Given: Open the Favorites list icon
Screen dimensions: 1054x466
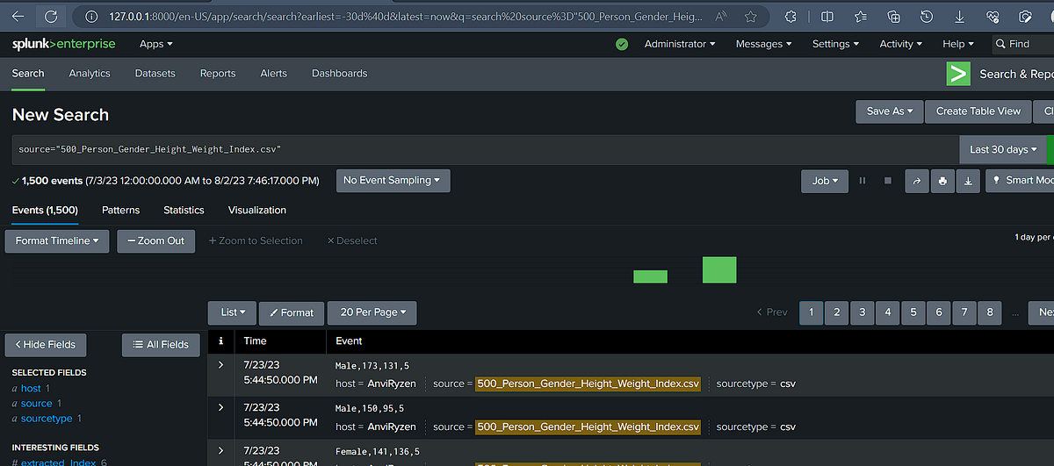Looking at the screenshot, I should click(x=861, y=16).
